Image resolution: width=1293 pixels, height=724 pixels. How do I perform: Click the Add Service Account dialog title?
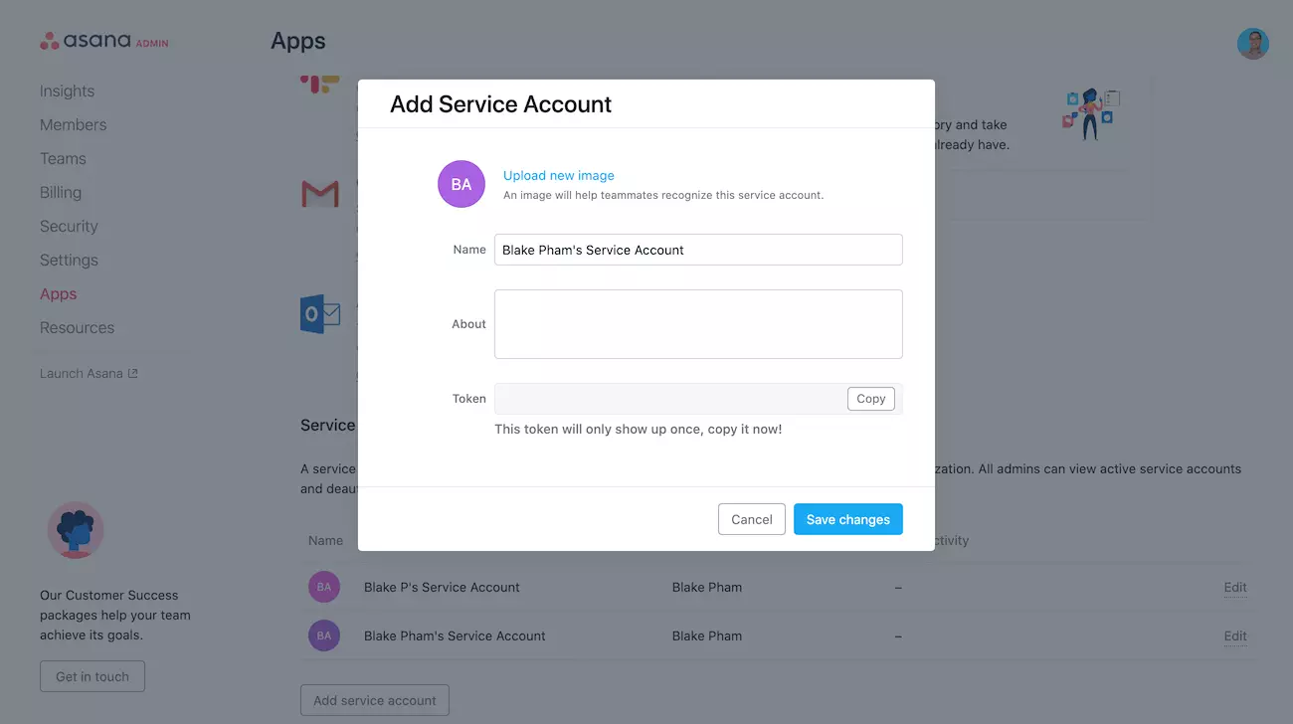point(500,104)
